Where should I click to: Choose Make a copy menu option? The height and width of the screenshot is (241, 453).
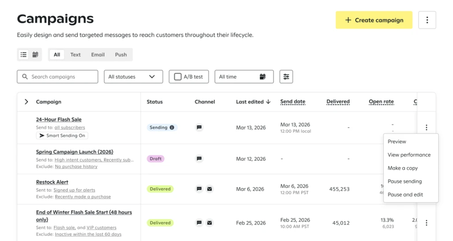click(402, 168)
